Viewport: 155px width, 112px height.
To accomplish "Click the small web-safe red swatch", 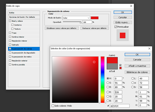I will point(120,68).
